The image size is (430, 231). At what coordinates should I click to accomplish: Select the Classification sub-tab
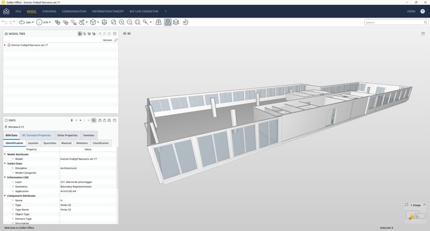click(x=101, y=143)
